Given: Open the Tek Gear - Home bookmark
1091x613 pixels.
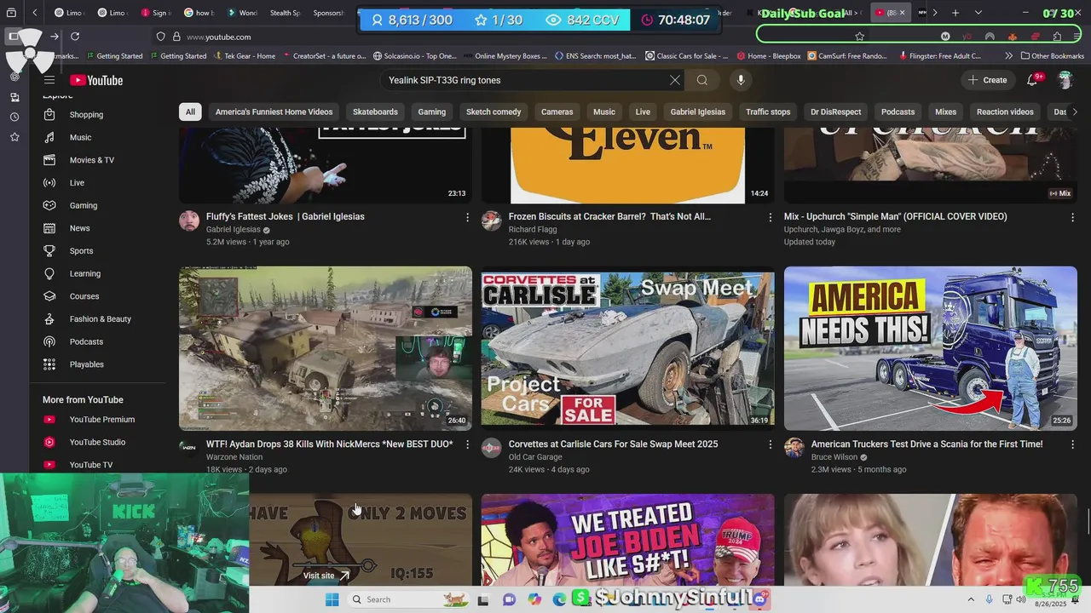Looking at the screenshot, I should coord(243,56).
